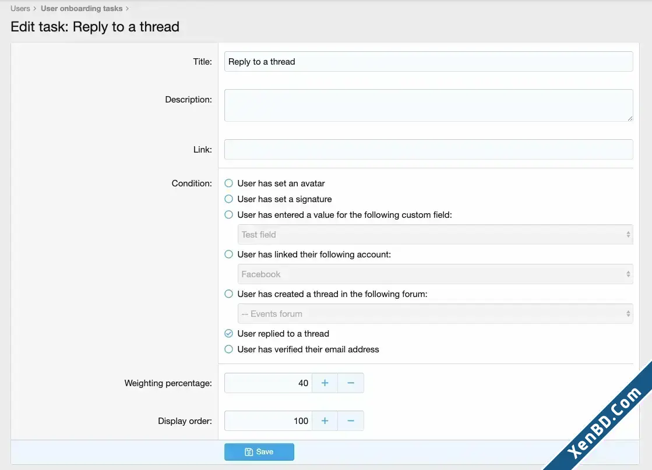Click the 'Edit task: Reply to a thread' heading
This screenshot has width=652, height=470.
(x=95, y=27)
